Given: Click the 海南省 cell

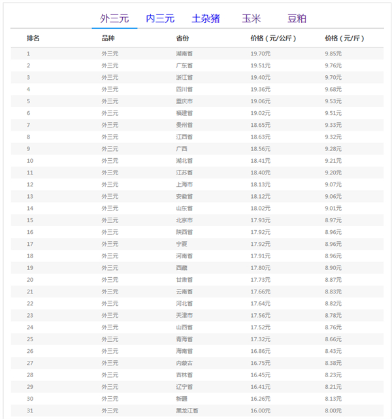Looking at the screenshot, I should pyautogui.click(x=184, y=351).
